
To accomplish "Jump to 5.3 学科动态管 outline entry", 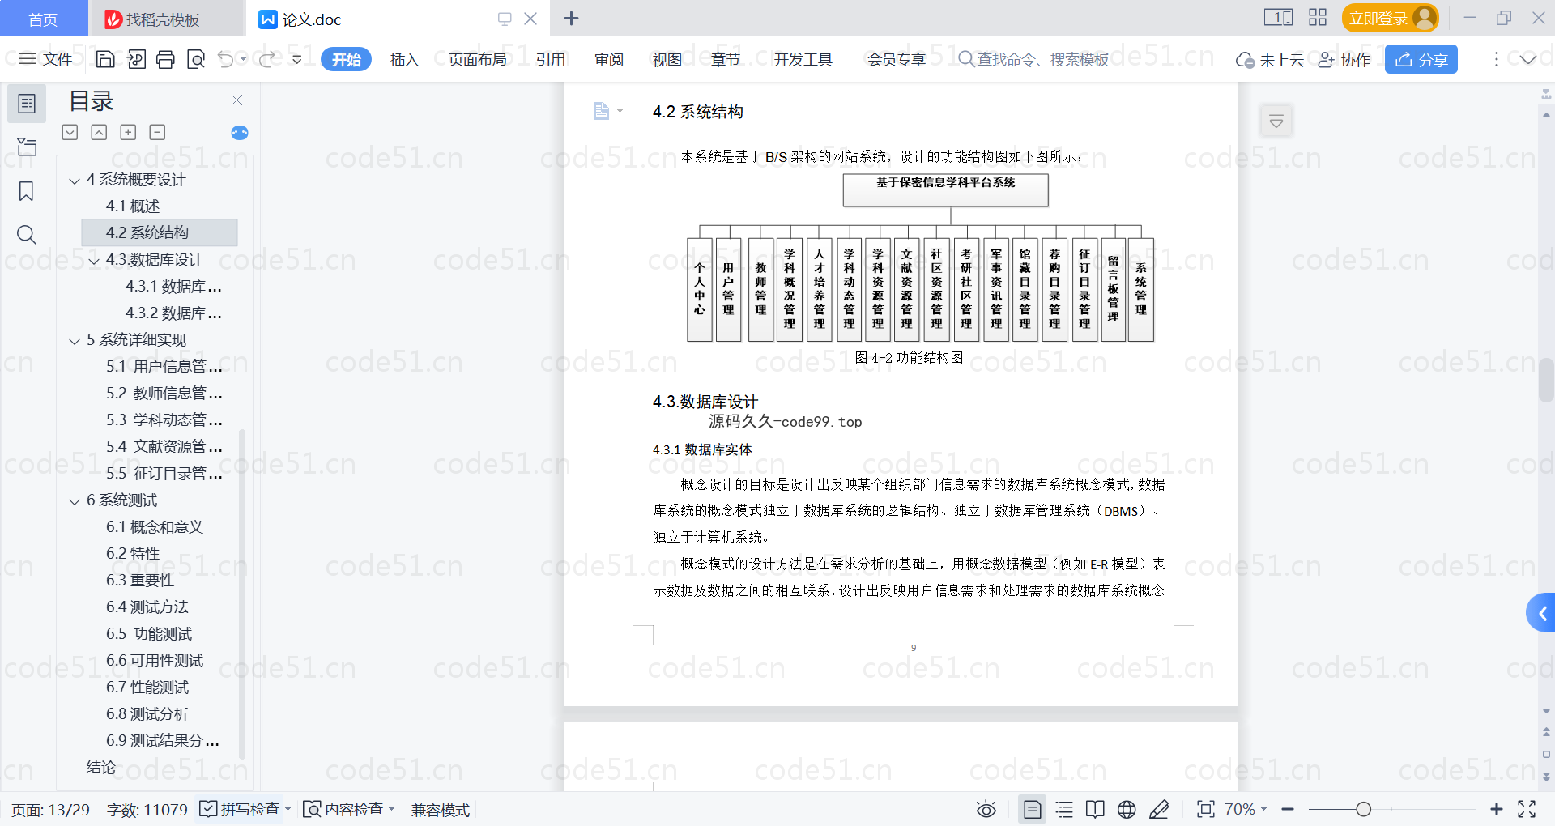I will pyautogui.click(x=164, y=419).
